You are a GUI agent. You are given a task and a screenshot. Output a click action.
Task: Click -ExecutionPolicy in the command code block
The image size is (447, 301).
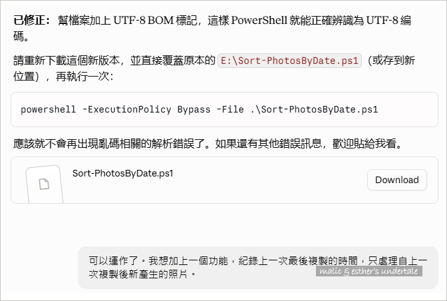[x=127, y=110]
